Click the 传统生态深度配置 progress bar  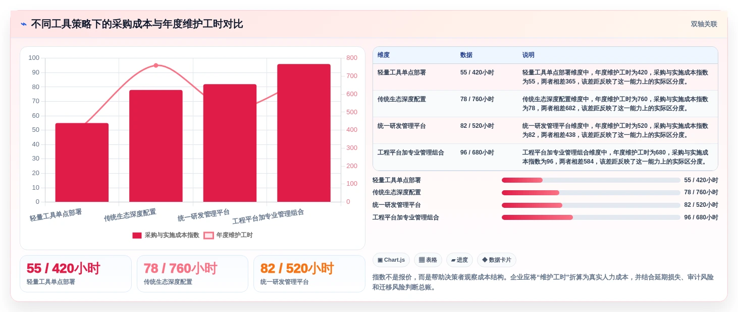tap(591, 193)
